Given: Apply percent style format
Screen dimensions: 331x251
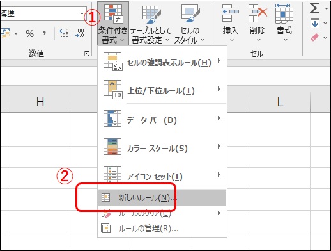Looking at the screenshot, I should click(30, 34).
